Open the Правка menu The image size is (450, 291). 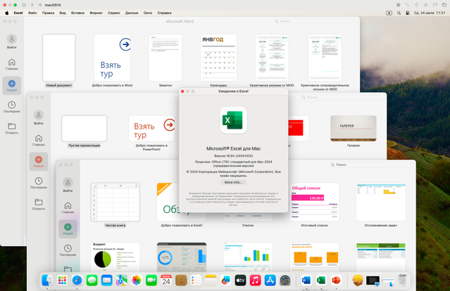coord(48,13)
